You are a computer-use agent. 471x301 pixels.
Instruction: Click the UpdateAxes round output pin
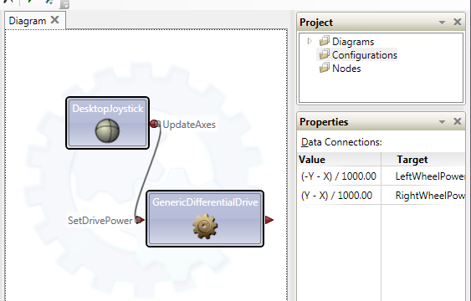[x=155, y=124]
